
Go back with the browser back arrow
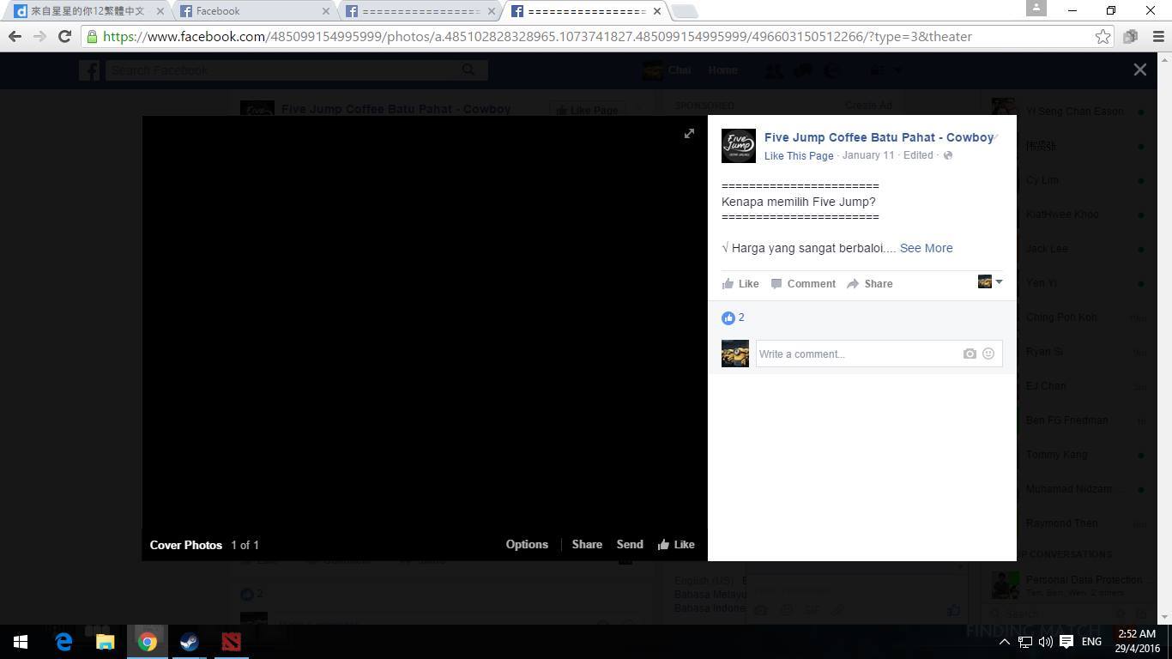point(15,36)
